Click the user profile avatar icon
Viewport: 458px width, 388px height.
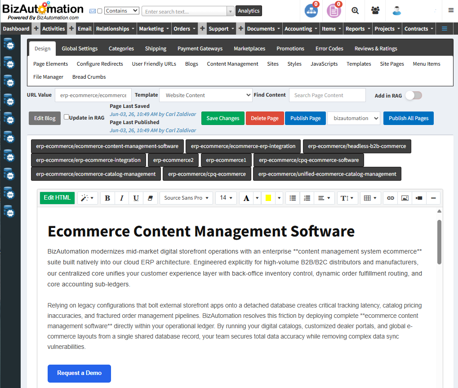(x=396, y=11)
